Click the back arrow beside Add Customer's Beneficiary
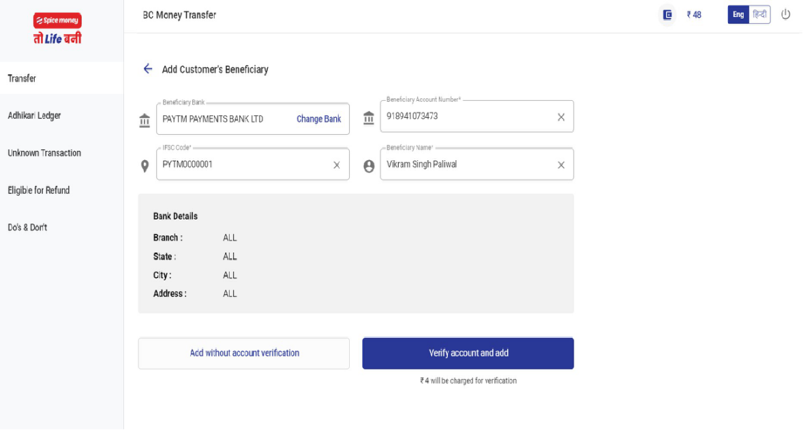This screenshot has height=430, width=803. pyautogui.click(x=147, y=69)
